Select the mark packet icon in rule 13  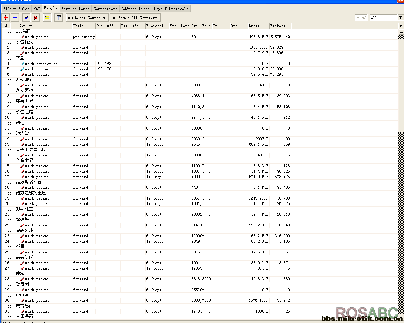[23, 145]
